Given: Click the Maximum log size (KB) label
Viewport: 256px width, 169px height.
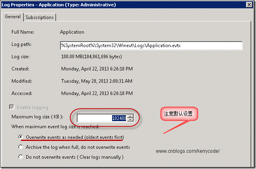Looking at the screenshot, I should coord(37,117).
